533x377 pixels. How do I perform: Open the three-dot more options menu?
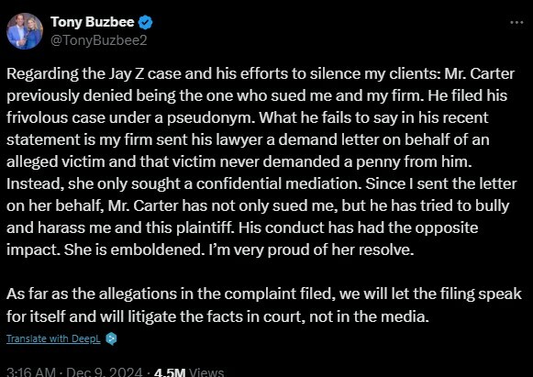point(516,22)
